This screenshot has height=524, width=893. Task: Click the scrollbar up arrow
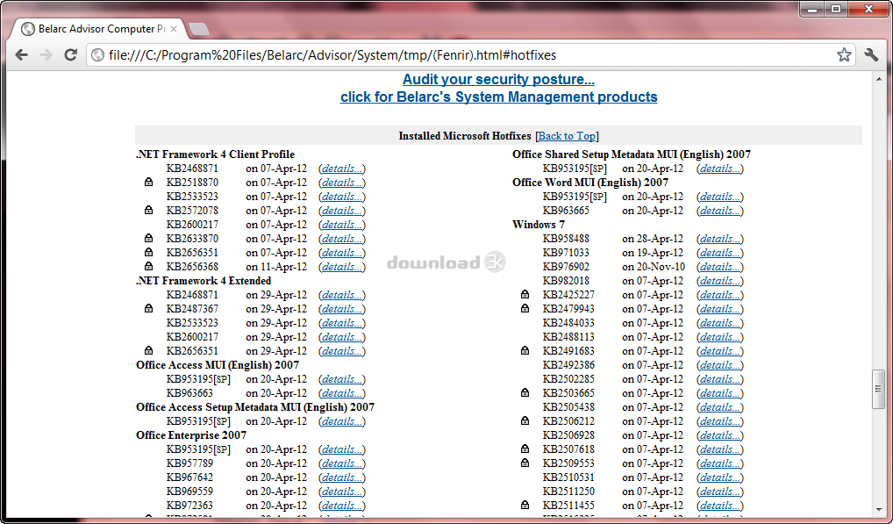878,79
